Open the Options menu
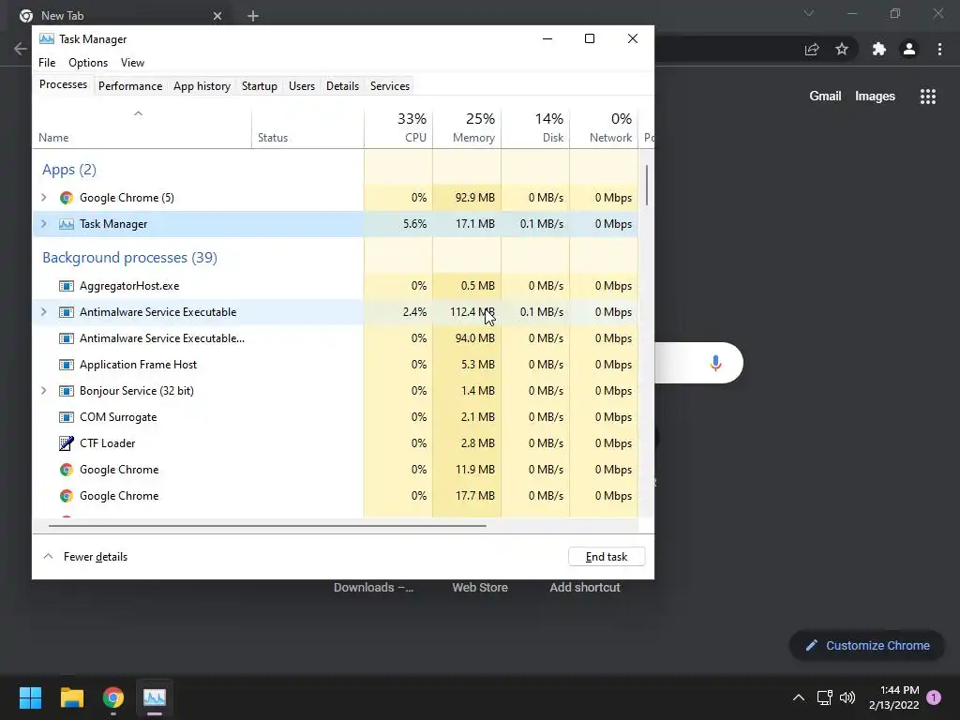The image size is (960, 720). click(88, 63)
